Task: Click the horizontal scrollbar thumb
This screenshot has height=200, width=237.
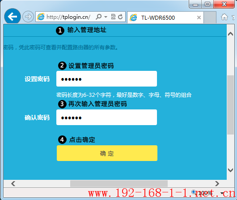Action: coord(119,183)
